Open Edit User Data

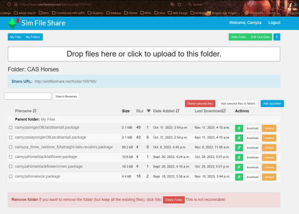pyautogui.click(x=260, y=37)
